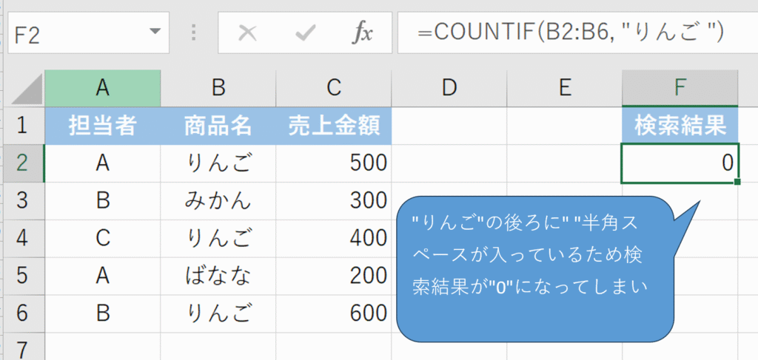
Task: Select column D header
Action: (449, 88)
